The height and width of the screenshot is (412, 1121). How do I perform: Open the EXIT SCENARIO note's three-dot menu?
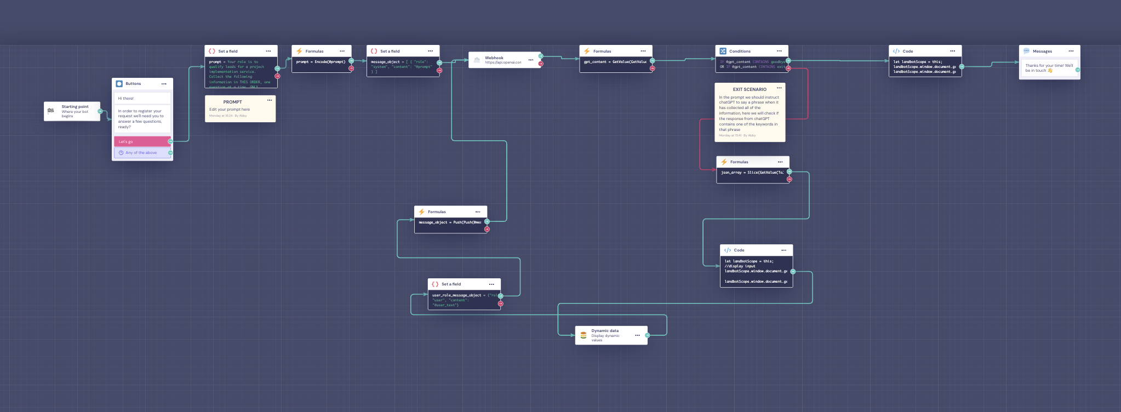pos(779,88)
